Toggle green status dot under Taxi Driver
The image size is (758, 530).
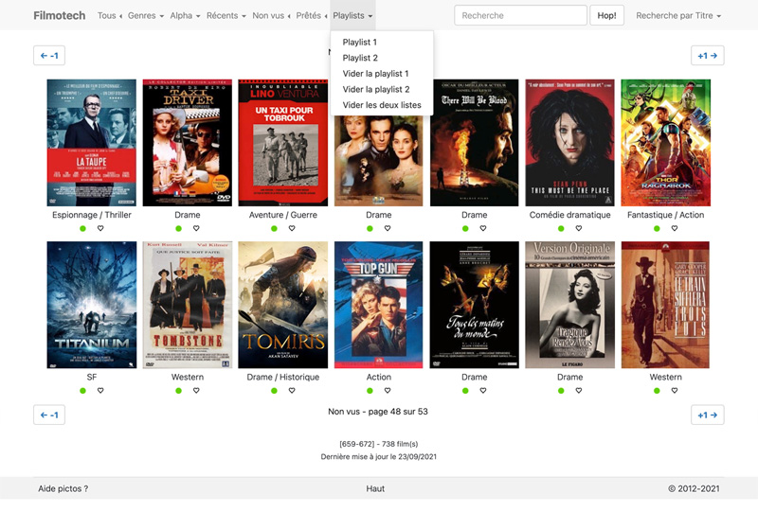[179, 228]
